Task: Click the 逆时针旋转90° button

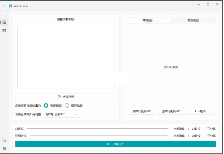Action: tap(171, 111)
